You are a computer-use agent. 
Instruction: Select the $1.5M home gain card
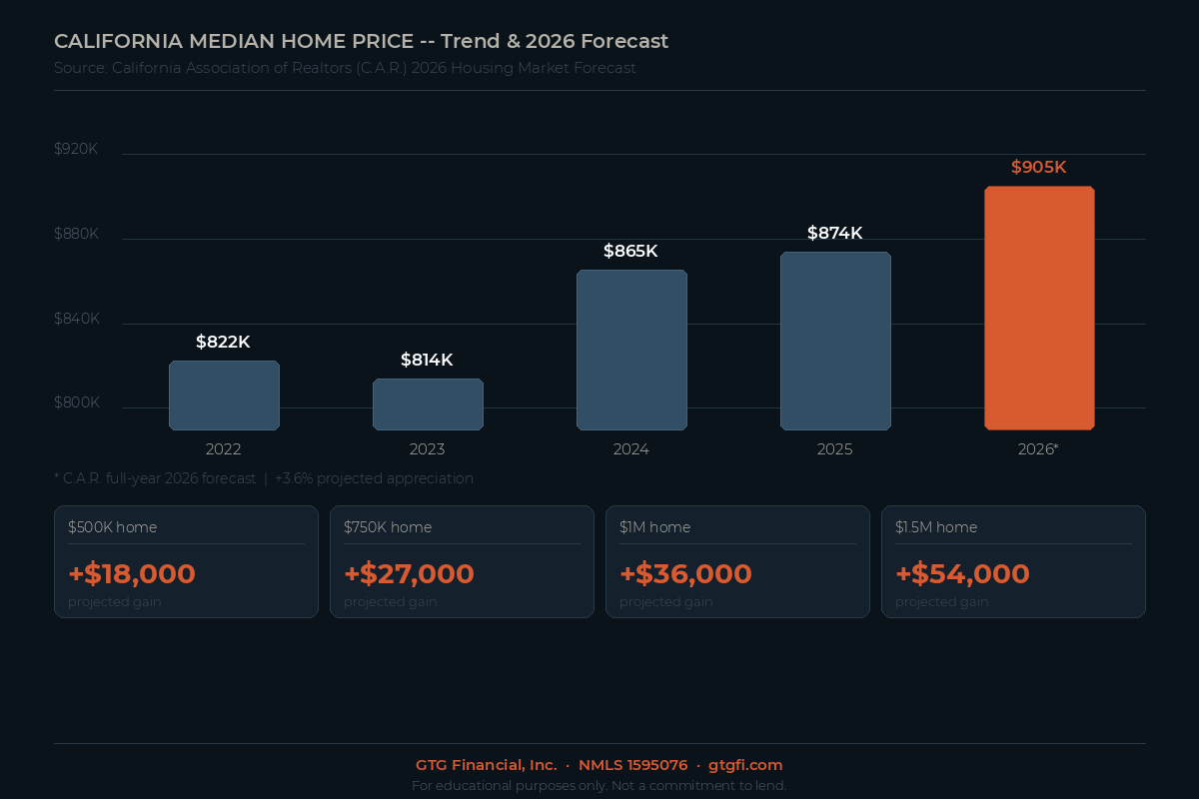click(1013, 561)
